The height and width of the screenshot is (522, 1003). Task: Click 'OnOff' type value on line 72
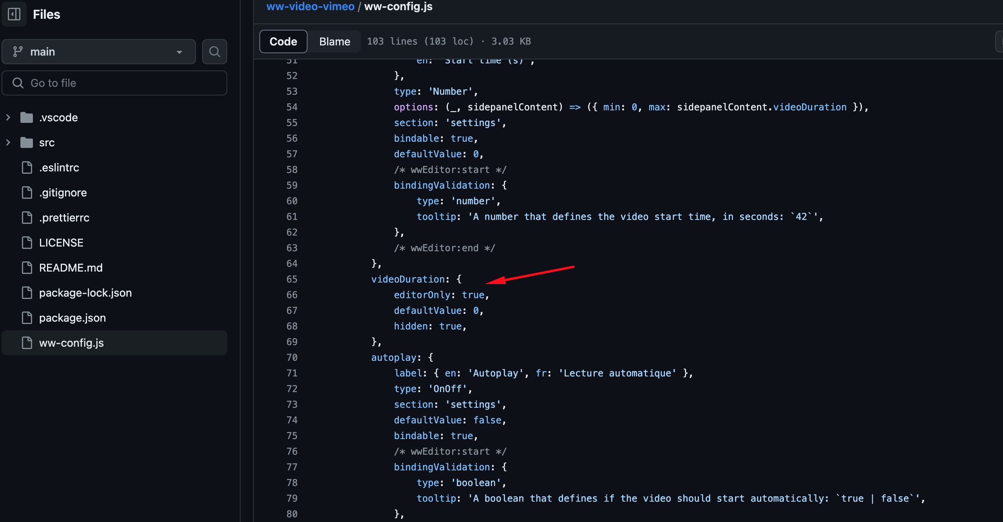pos(448,389)
